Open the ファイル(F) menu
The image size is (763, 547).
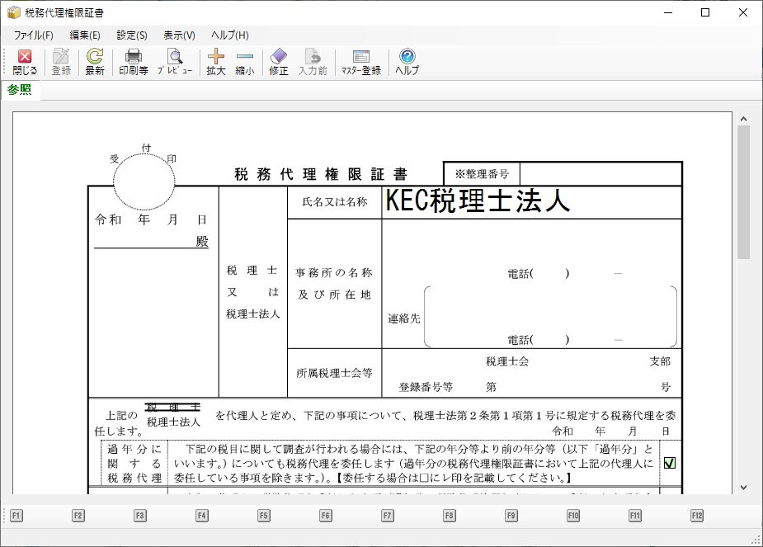pyautogui.click(x=33, y=35)
